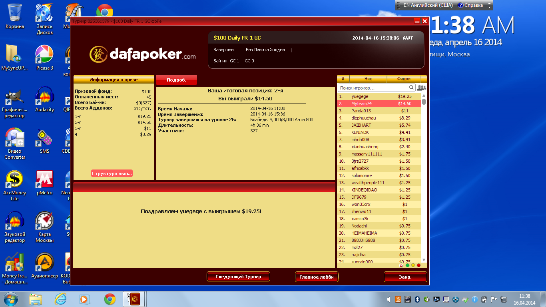The image size is (546, 307).
Task: Click the Поиск игроков search field
Action: pos(373,88)
